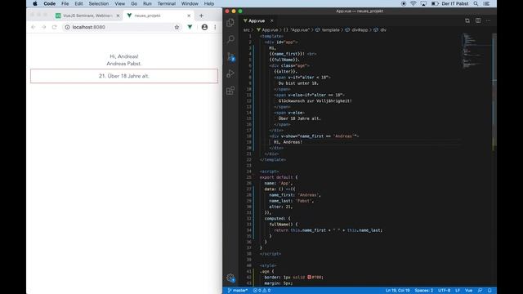Split the editor to the right
This screenshot has width=523, height=294.
click(x=478, y=20)
